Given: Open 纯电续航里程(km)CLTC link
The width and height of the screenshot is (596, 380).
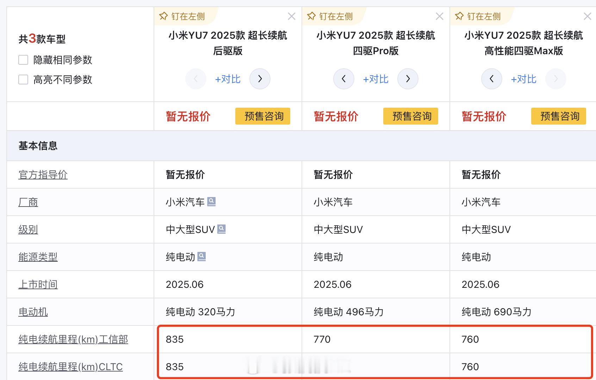Looking at the screenshot, I should point(70,367).
